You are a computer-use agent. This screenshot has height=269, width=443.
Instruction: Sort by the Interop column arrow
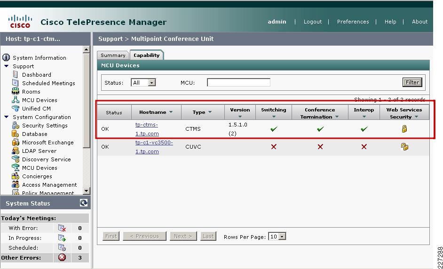(364, 117)
